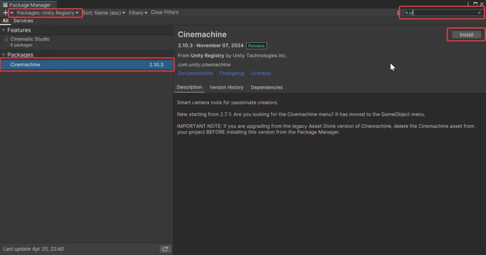486x255 pixels.
Task: Click the Cinematic Studio feature icon
Action: pos(6,39)
